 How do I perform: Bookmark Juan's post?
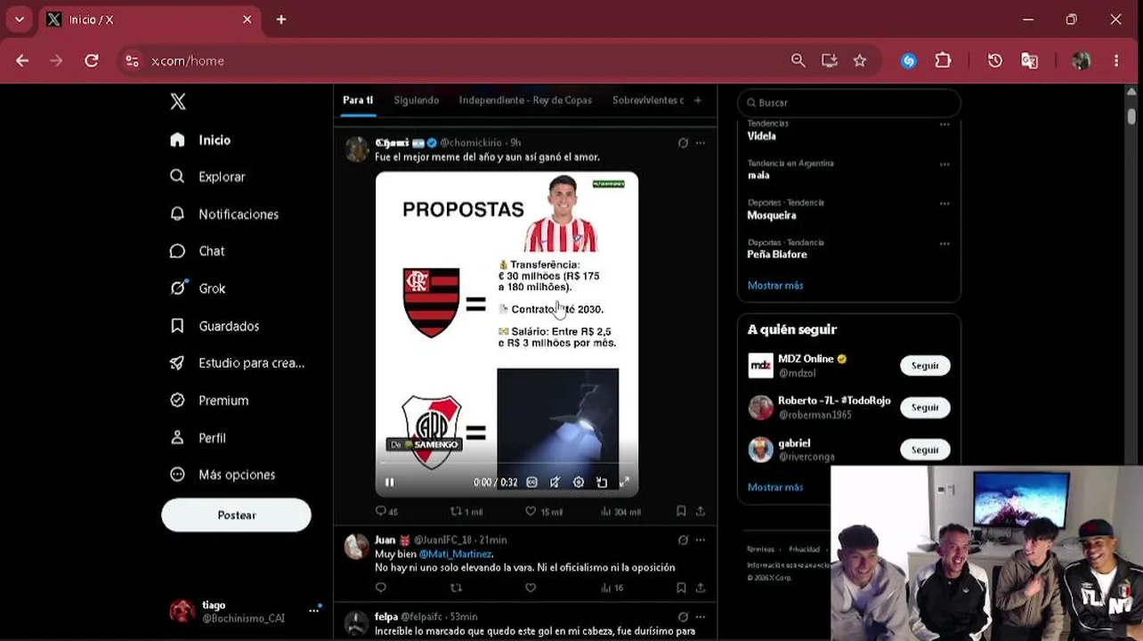681,588
